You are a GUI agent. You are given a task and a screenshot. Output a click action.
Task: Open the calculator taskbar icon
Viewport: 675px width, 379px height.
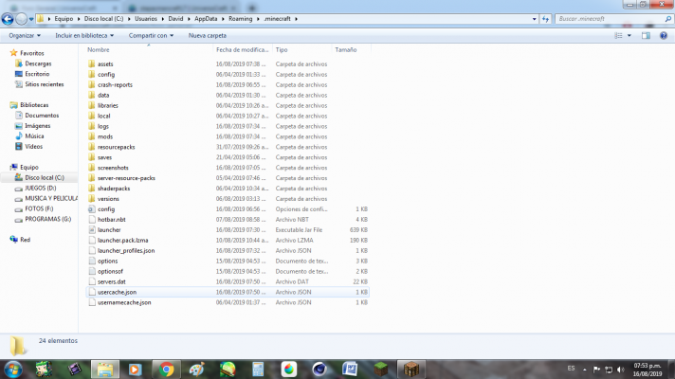[x=258, y=370]
